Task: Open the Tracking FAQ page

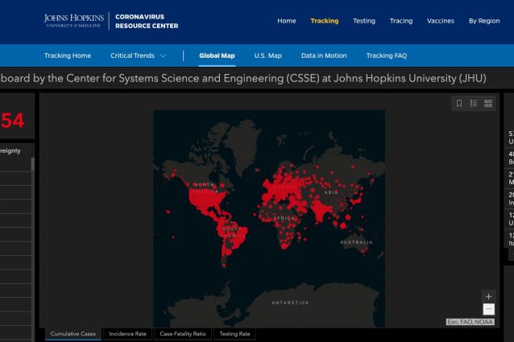Action: point(387,56)
